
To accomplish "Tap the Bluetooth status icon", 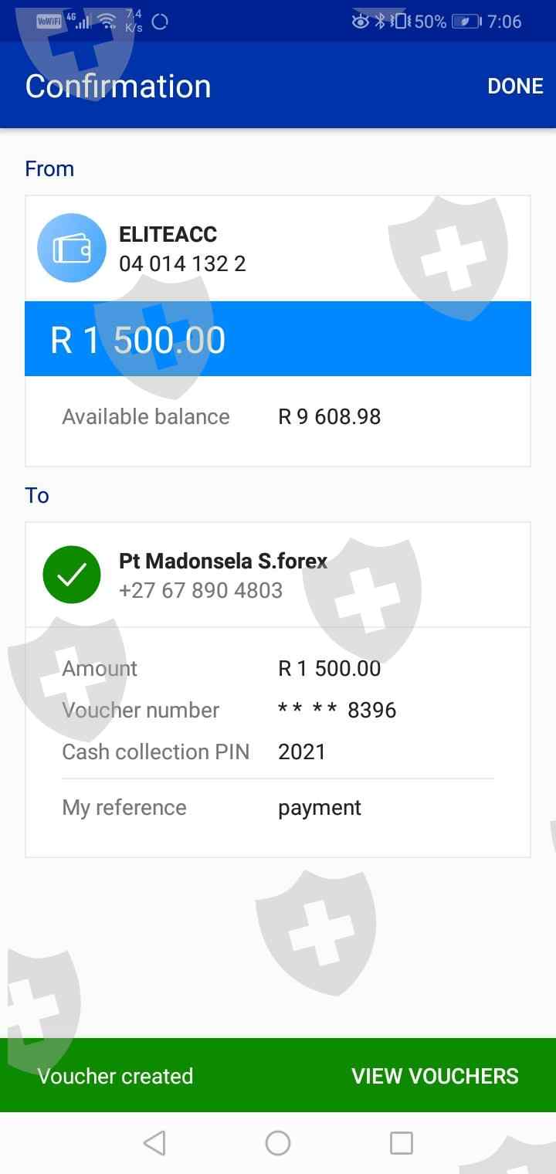I will (x=379, y=21).
